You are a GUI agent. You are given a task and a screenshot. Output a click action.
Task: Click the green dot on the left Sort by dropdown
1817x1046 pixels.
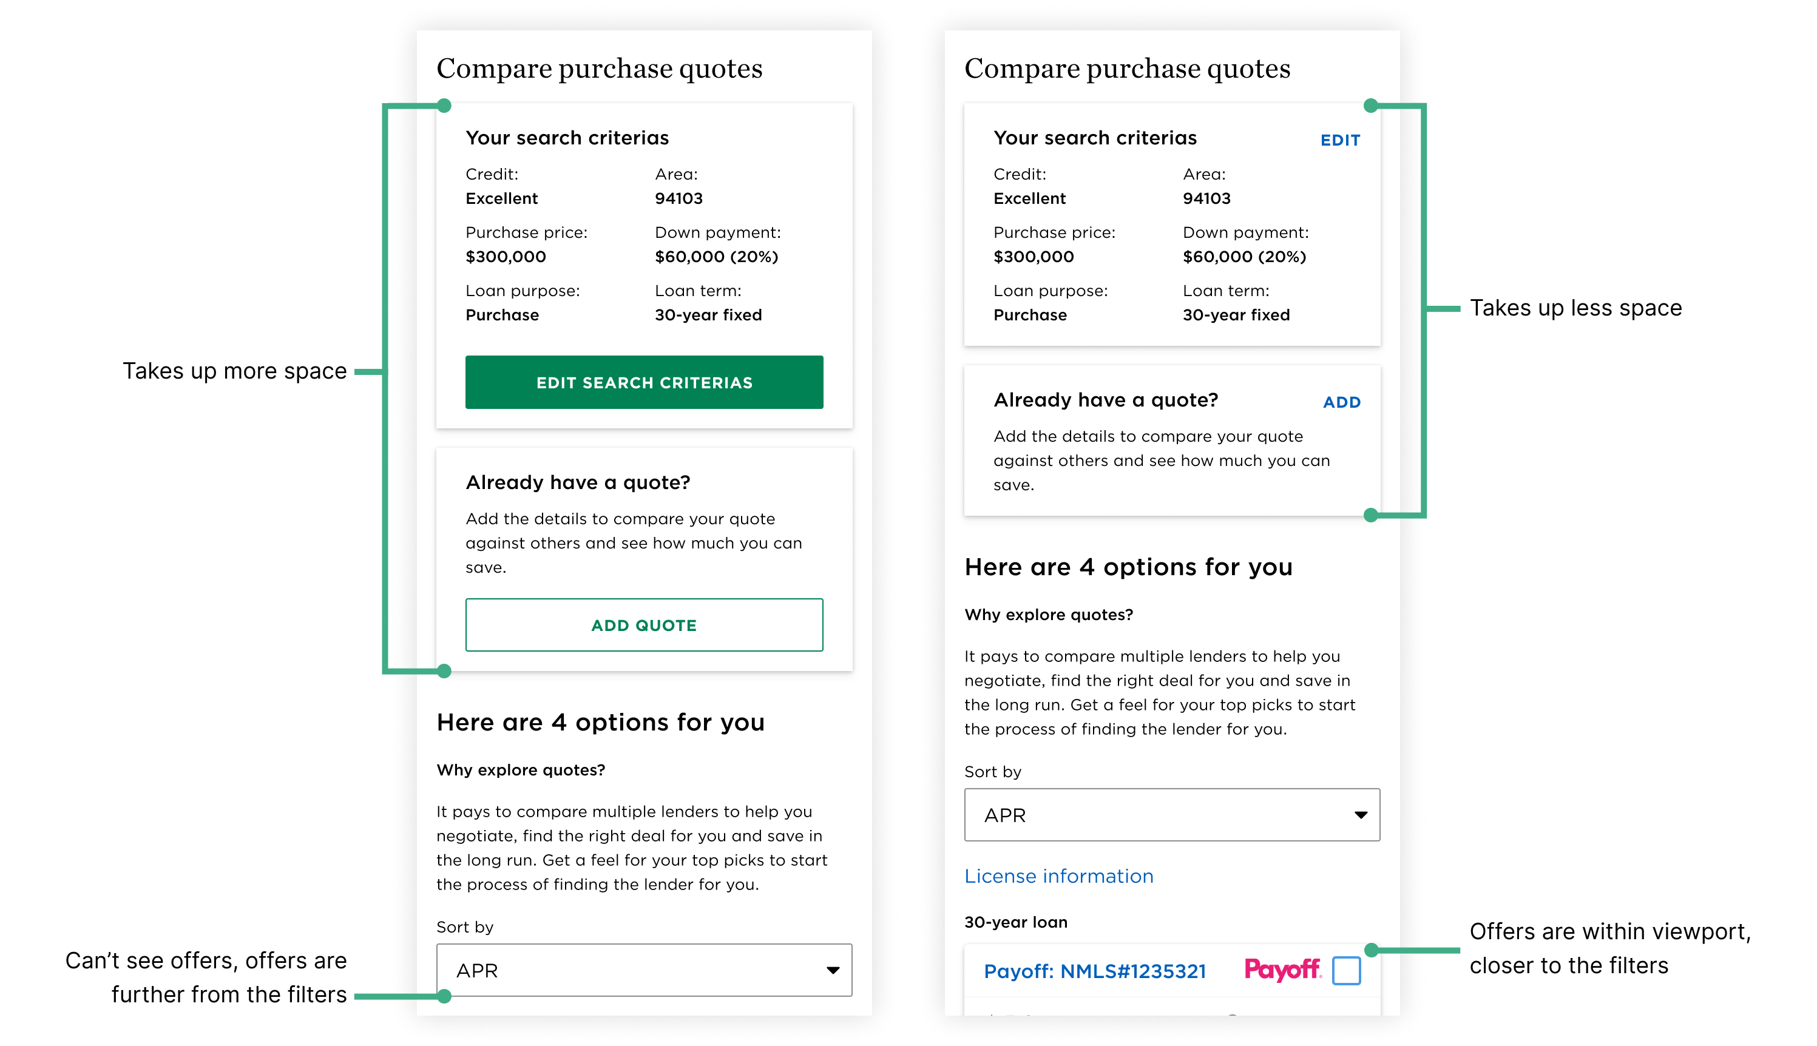pos(444,996)
